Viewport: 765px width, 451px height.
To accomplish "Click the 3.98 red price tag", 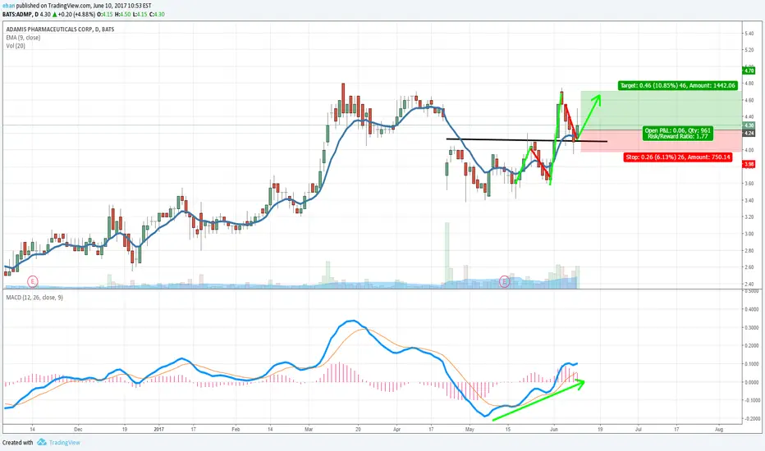I will click(749, 164).
